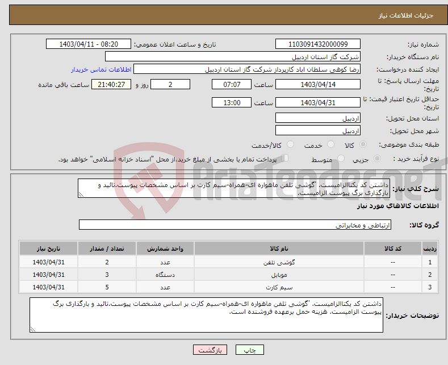Screen dimensions: 448x365
Task: Click the buyer notes textarea
Action: tap(206, 314)
